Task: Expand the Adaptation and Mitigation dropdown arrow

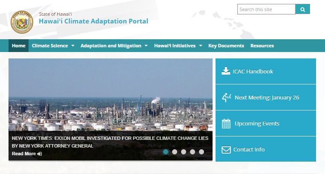Action: 146,46
